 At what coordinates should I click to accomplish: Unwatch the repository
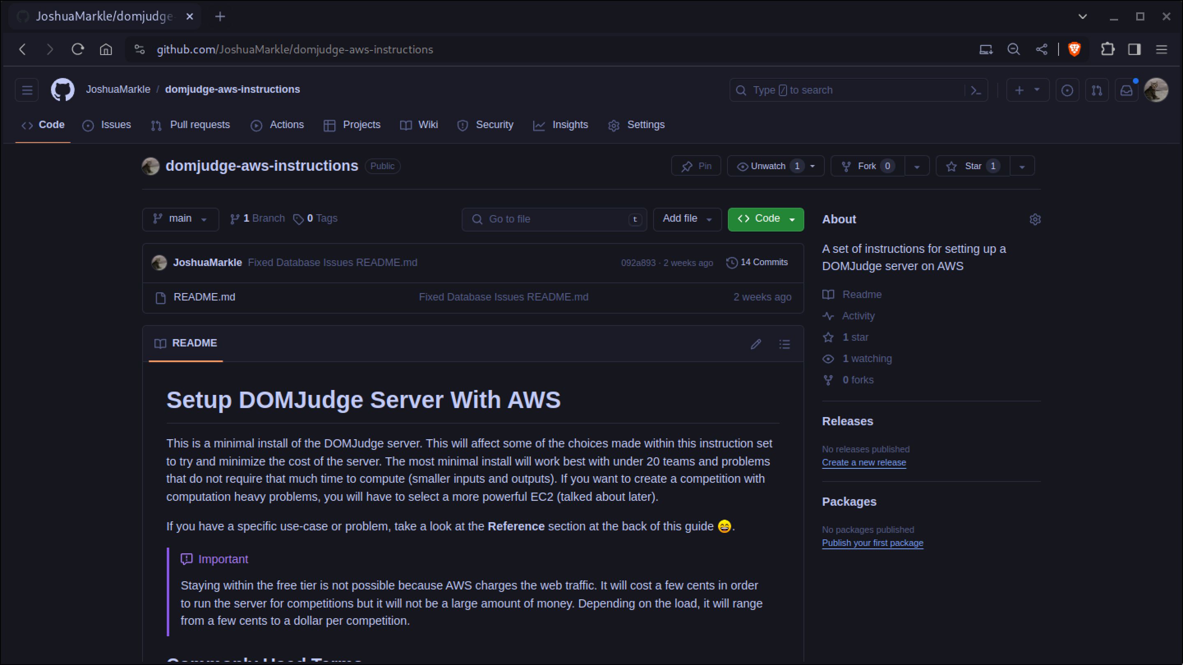776,166
